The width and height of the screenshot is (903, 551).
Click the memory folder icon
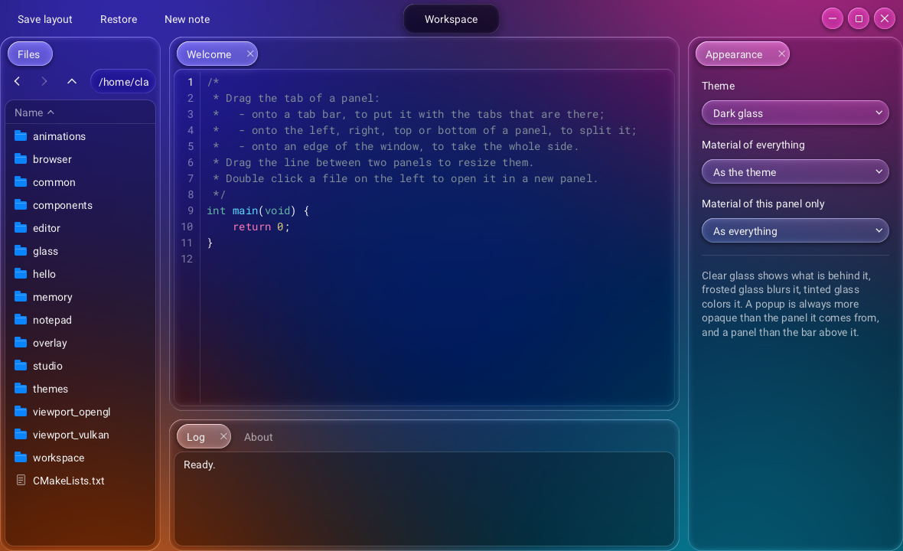(21, 297)
